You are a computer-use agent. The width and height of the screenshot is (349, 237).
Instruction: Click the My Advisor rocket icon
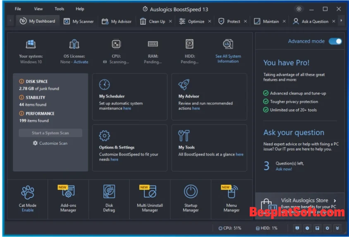pos(184,85)
